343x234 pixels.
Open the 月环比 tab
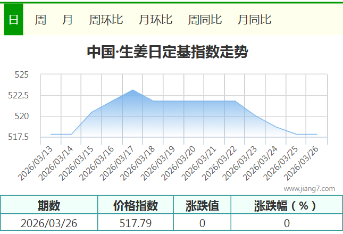point(155,20)
